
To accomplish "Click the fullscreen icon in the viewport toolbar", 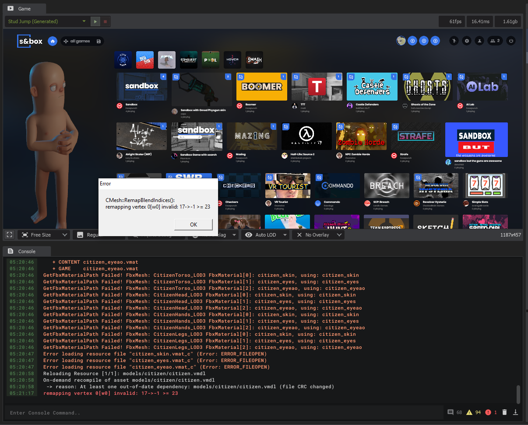I will pos(9,234).
